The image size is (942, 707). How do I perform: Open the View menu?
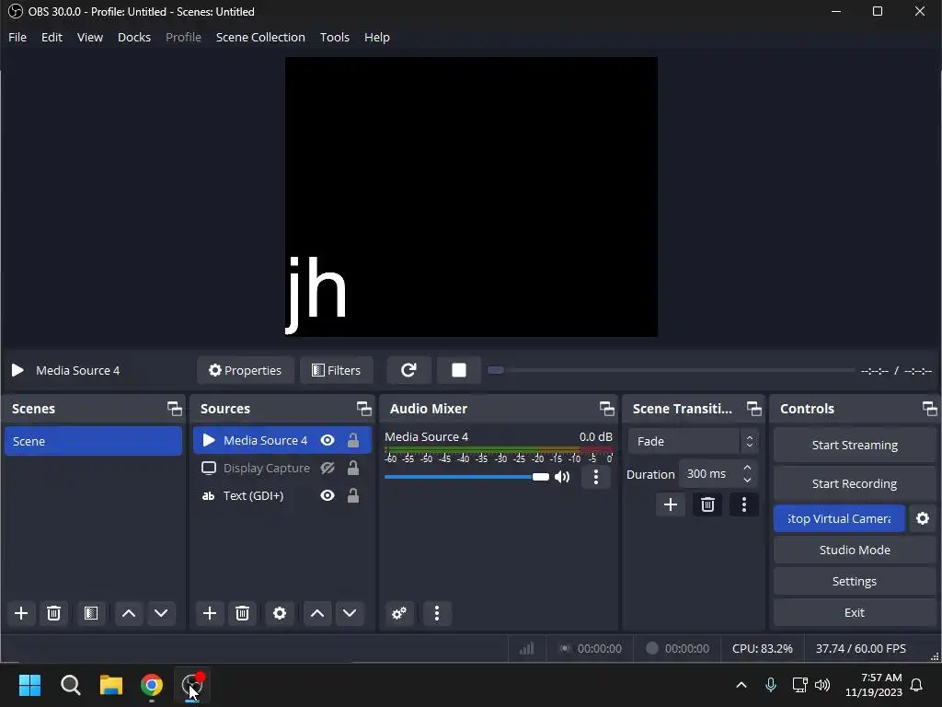(x=90, y=37)
